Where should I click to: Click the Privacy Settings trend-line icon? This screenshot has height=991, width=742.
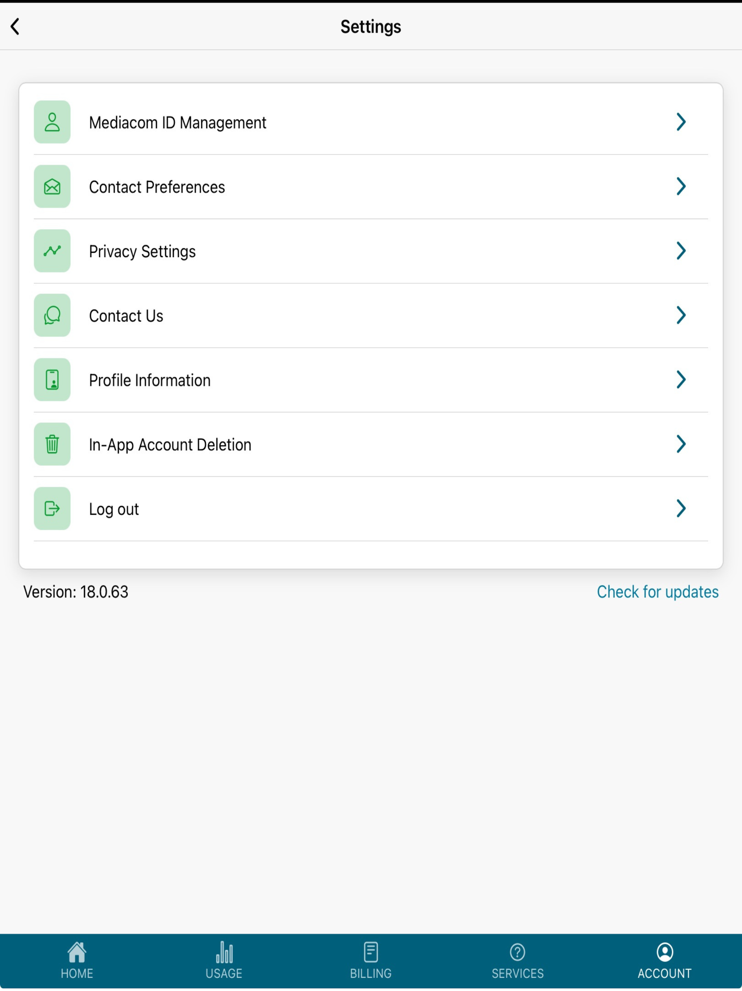point(52,251)
